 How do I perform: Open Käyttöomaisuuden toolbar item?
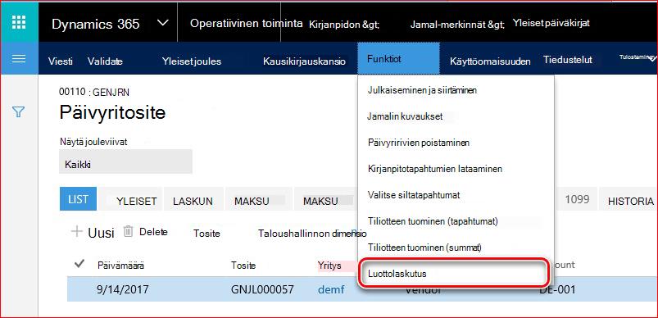[490, 61]
